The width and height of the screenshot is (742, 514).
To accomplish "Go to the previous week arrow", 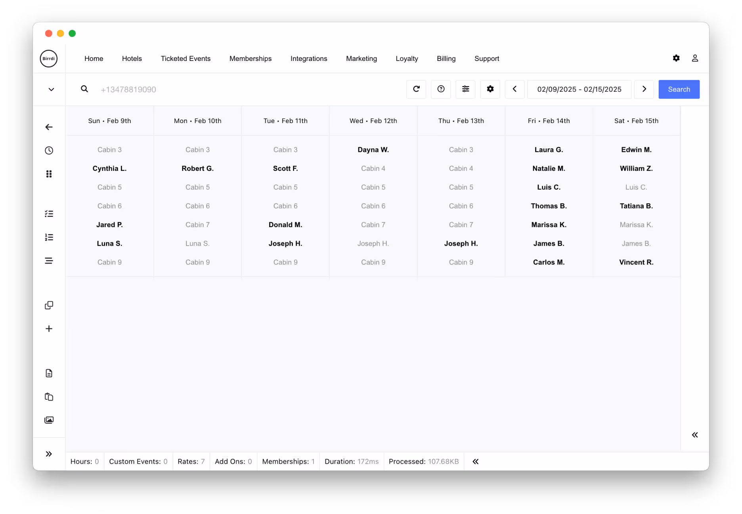I will pos(515,89).
